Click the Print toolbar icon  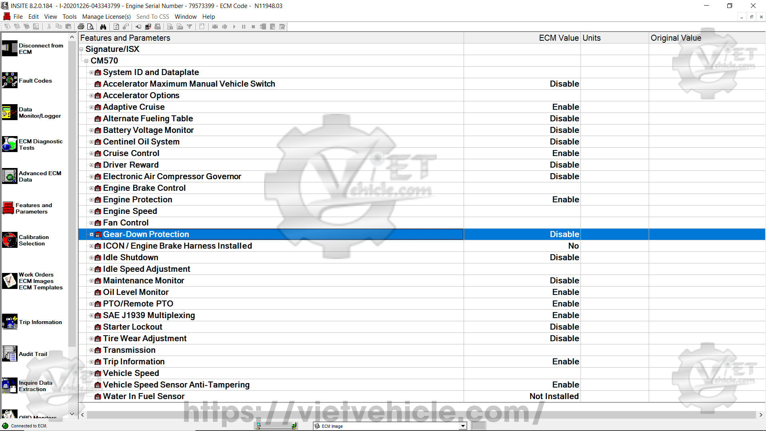click(x=81, y=27)
